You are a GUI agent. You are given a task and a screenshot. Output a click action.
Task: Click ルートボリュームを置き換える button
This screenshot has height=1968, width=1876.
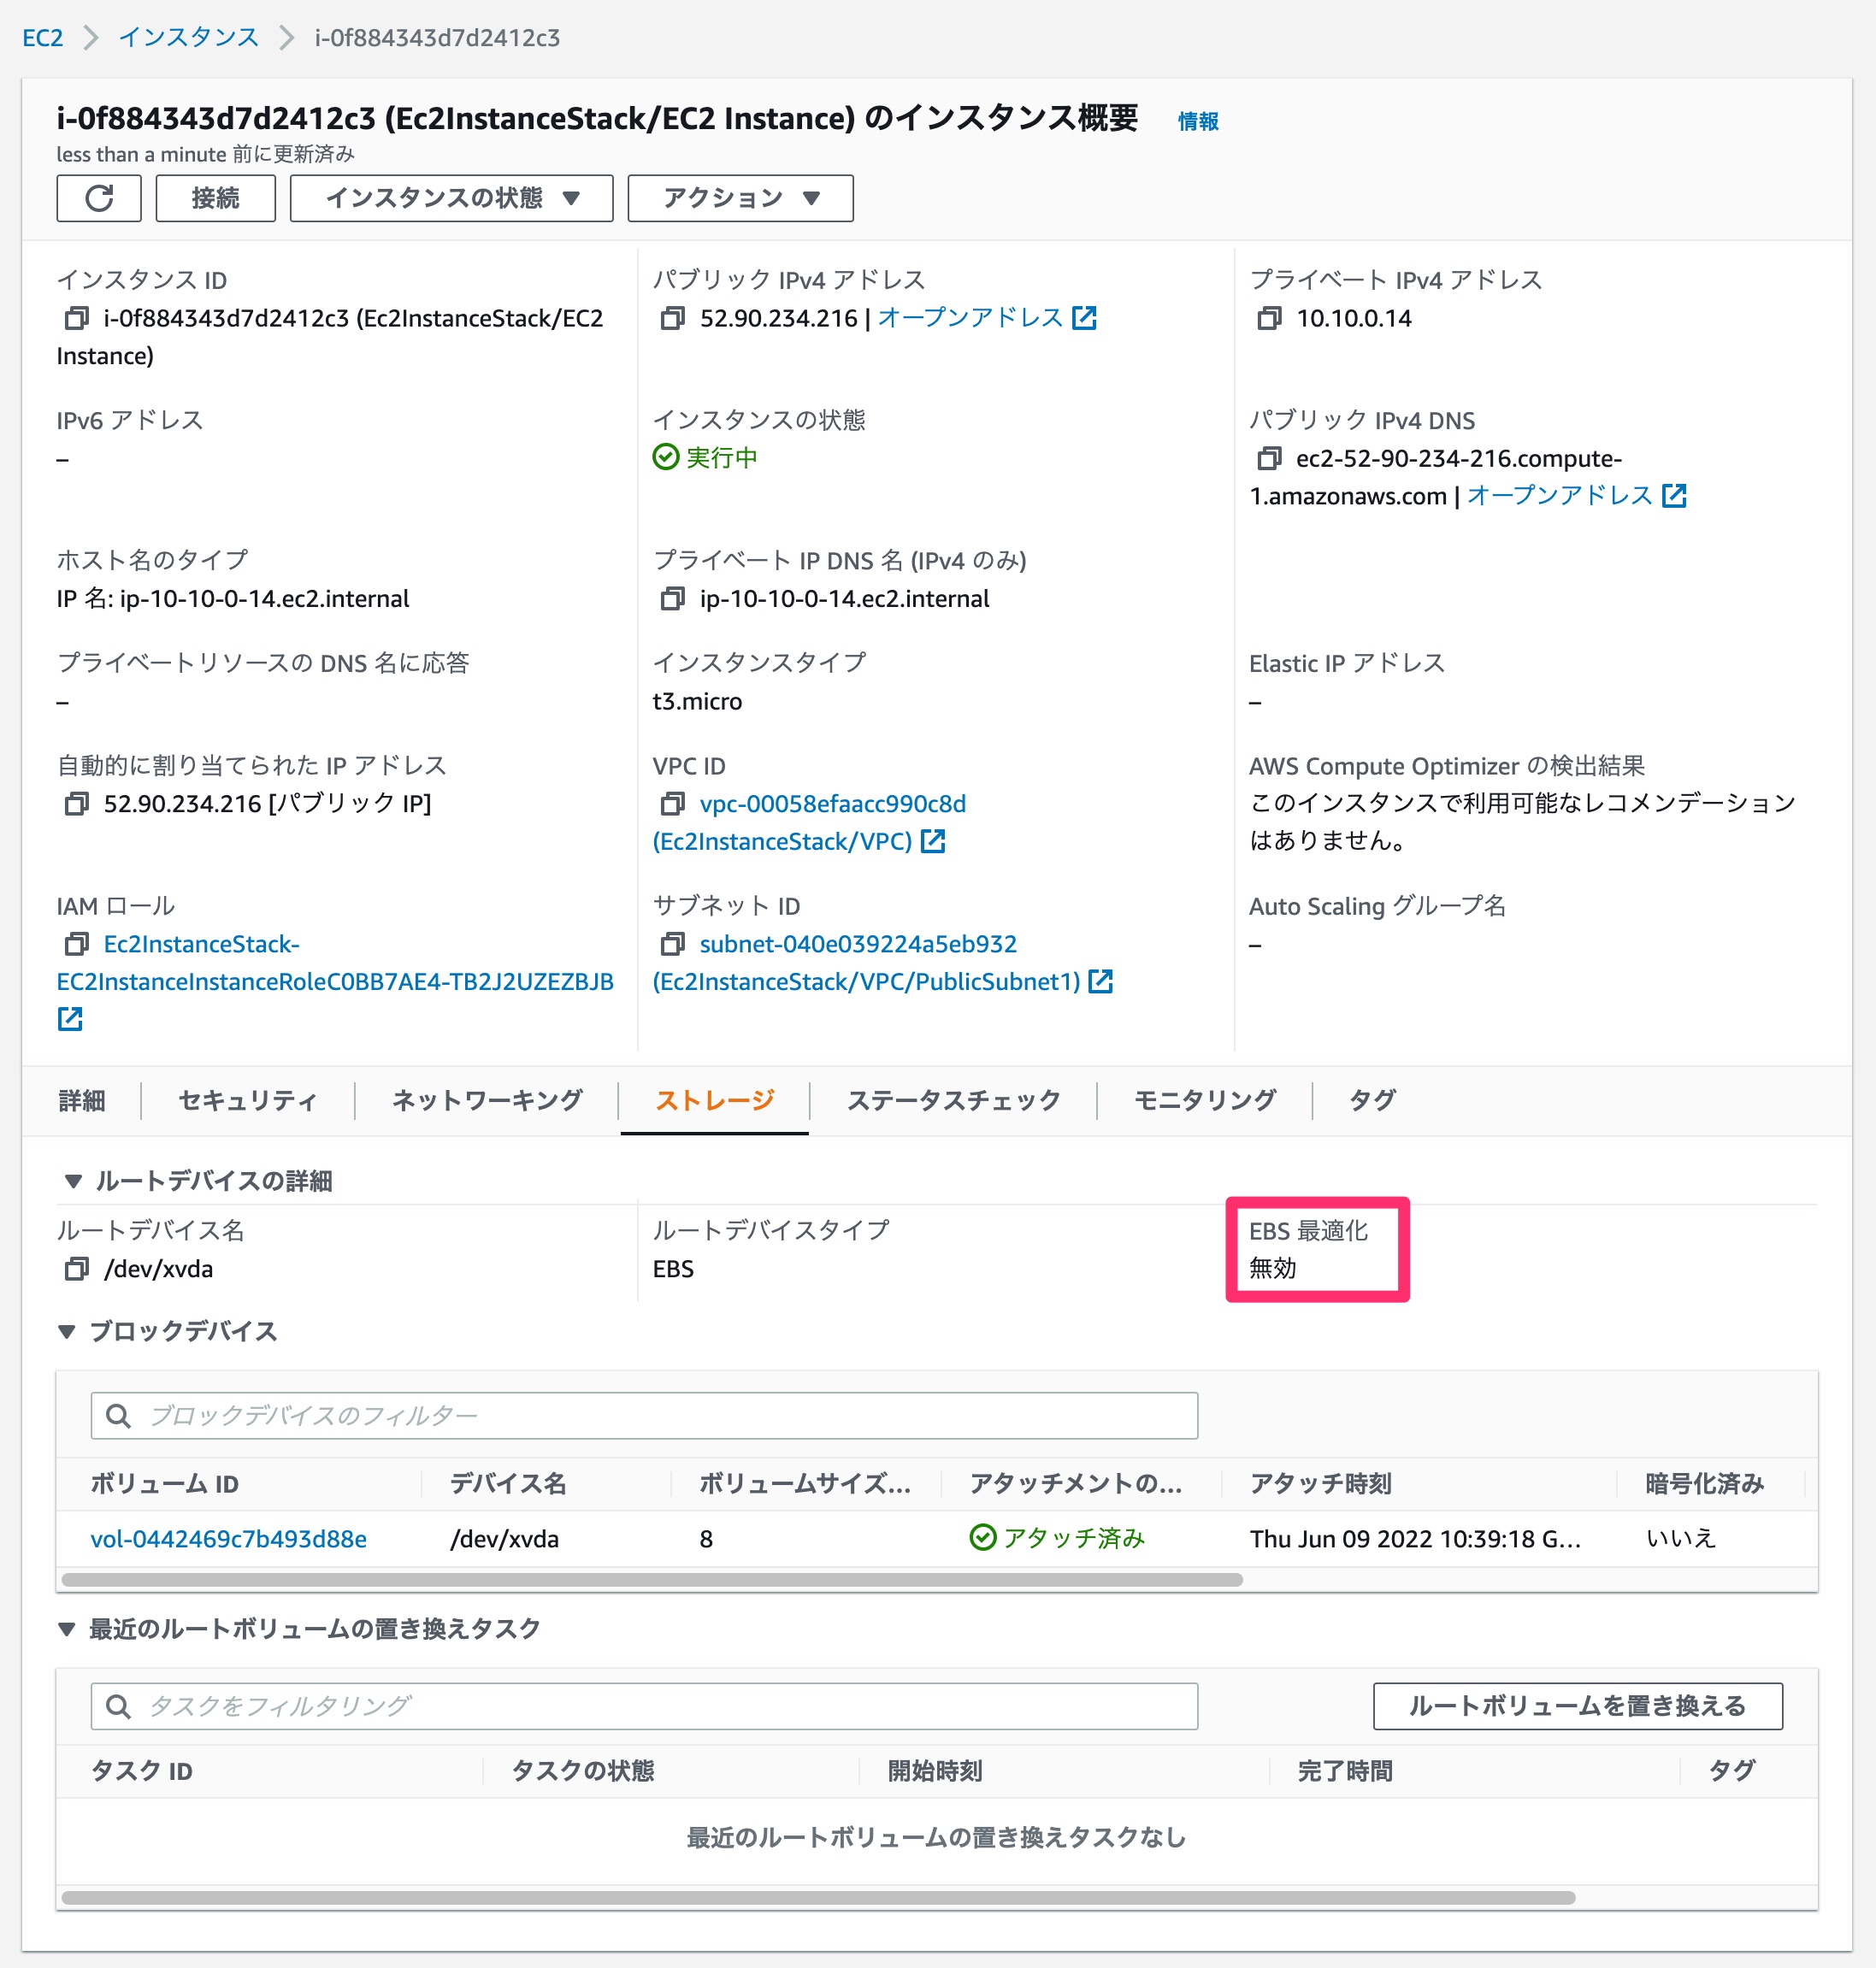[1577, 1705]
